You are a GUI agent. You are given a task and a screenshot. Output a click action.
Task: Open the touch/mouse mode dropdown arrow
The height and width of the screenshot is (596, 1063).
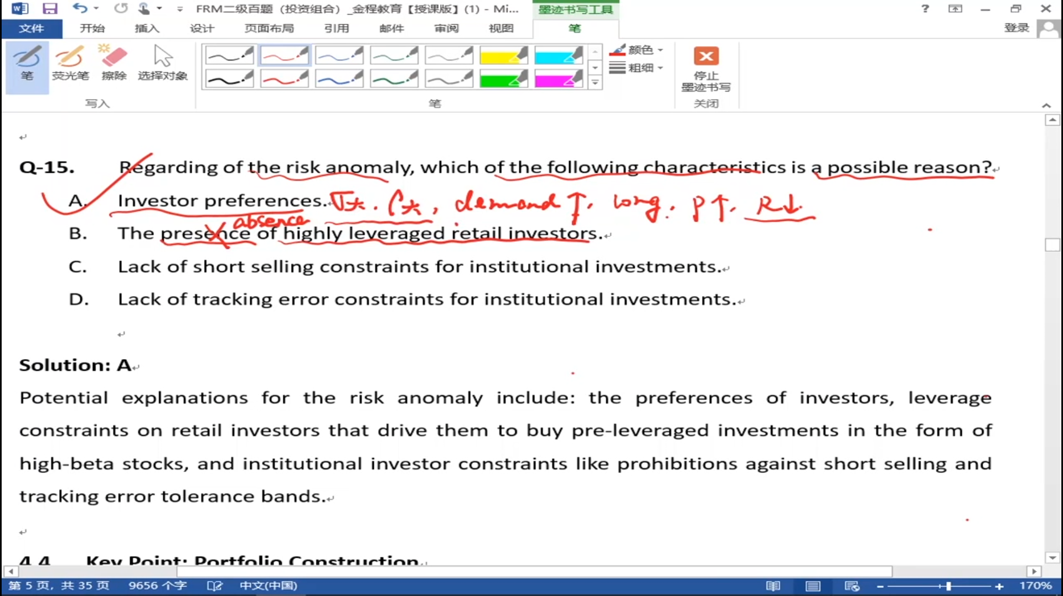(159, 9)
